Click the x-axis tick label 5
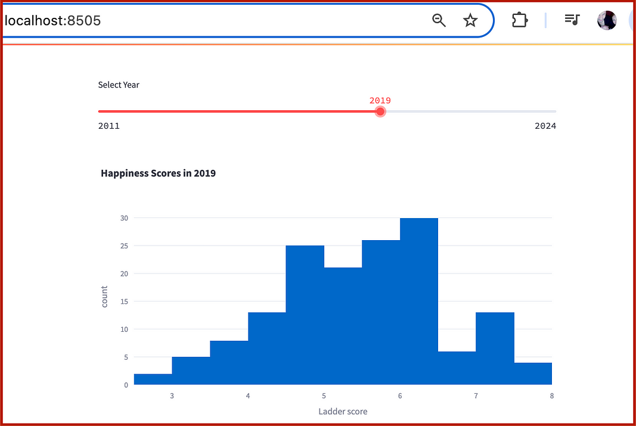The image size is (636, 426). point(324,396)
